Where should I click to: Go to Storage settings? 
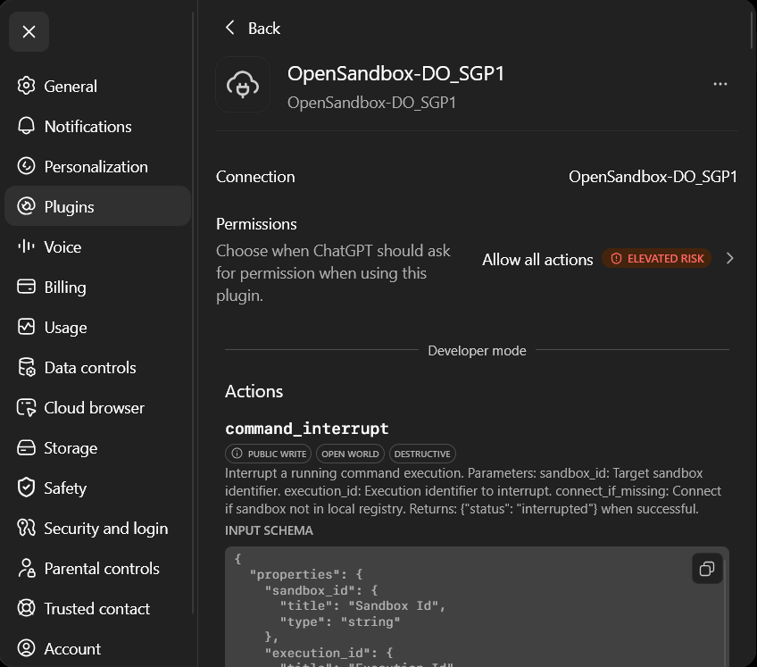point(97,447)
